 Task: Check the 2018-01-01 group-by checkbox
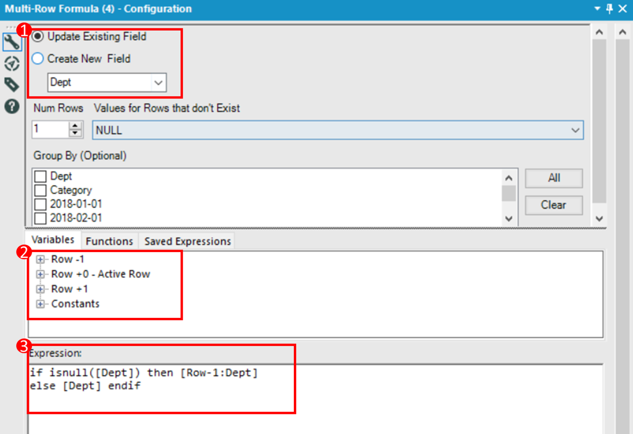point(40,204)
